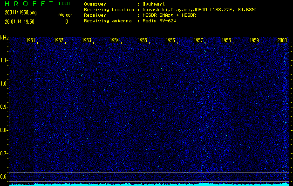Click the HROFFT title text
Image resolution: width=293 pixels, height=186 pixels.
click(29, 4)
